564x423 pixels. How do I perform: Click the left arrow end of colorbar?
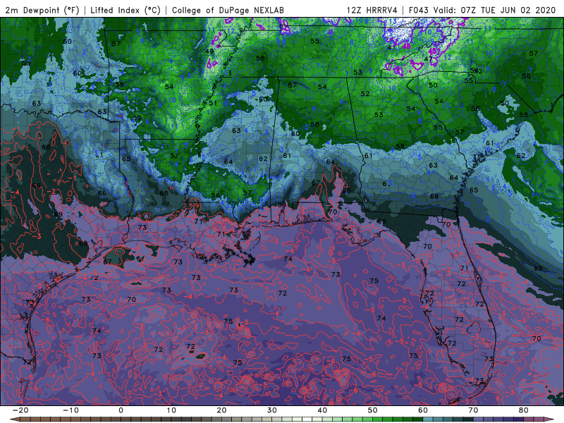point(15,419)
